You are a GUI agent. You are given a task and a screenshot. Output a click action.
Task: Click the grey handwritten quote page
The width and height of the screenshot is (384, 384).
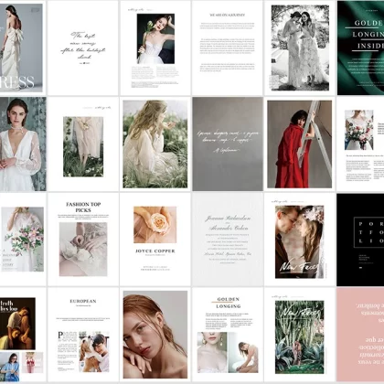click(x=228, y=144)
